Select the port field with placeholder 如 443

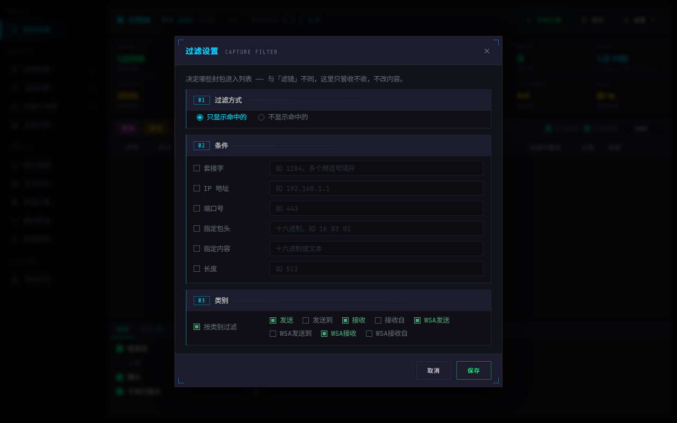coord(377,208)
